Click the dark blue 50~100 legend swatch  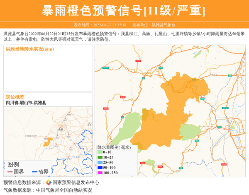click(x=100, y=167)
